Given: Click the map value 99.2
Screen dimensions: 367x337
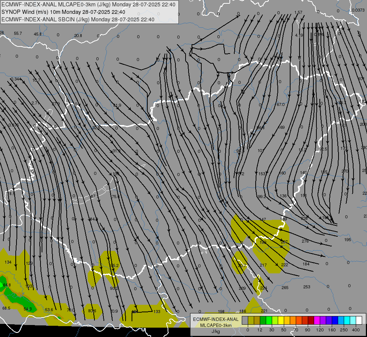Looking at the screenshot, I should click(261, 197).
